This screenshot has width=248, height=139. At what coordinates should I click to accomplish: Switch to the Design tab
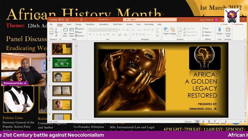[78, 24]
